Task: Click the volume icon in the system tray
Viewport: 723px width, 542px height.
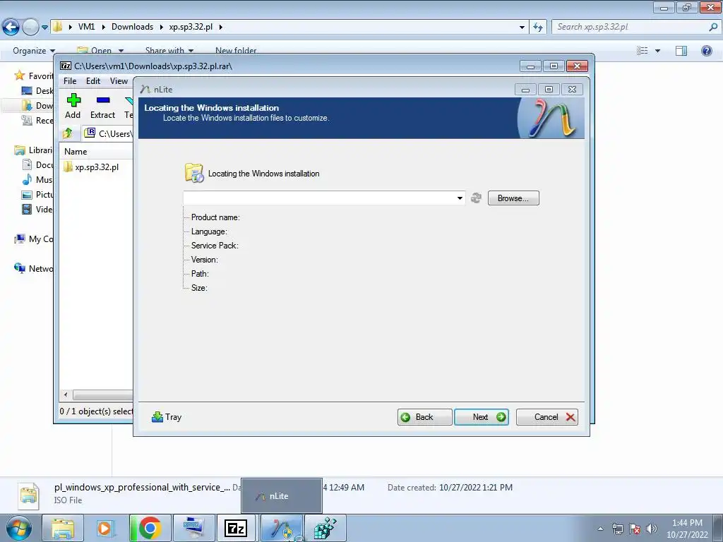Action: 651,529
